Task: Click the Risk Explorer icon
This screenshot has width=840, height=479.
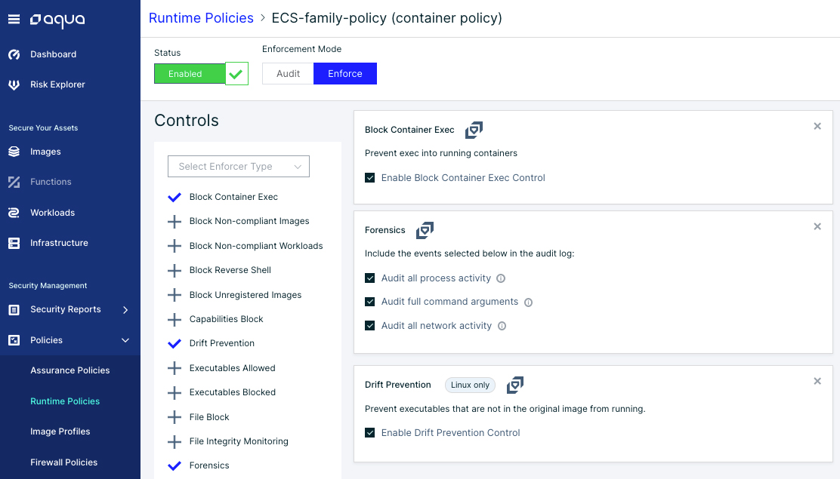Action: point(14,84)
